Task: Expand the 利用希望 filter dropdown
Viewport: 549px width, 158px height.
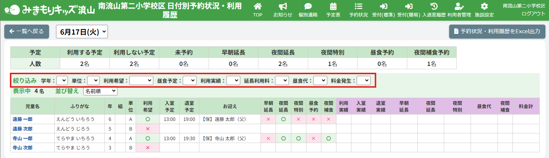Action: (x=141, y=81)
